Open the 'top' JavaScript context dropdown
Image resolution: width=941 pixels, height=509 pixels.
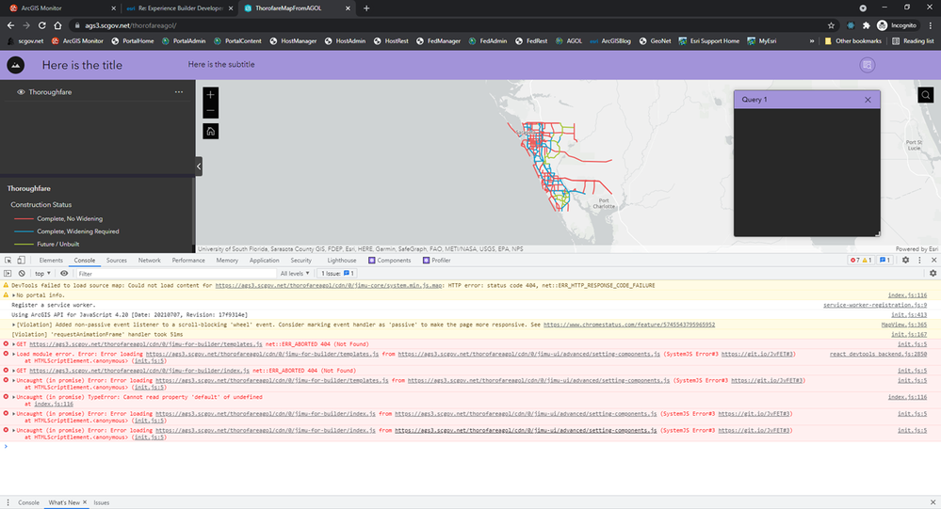click(x=42, y=274)
